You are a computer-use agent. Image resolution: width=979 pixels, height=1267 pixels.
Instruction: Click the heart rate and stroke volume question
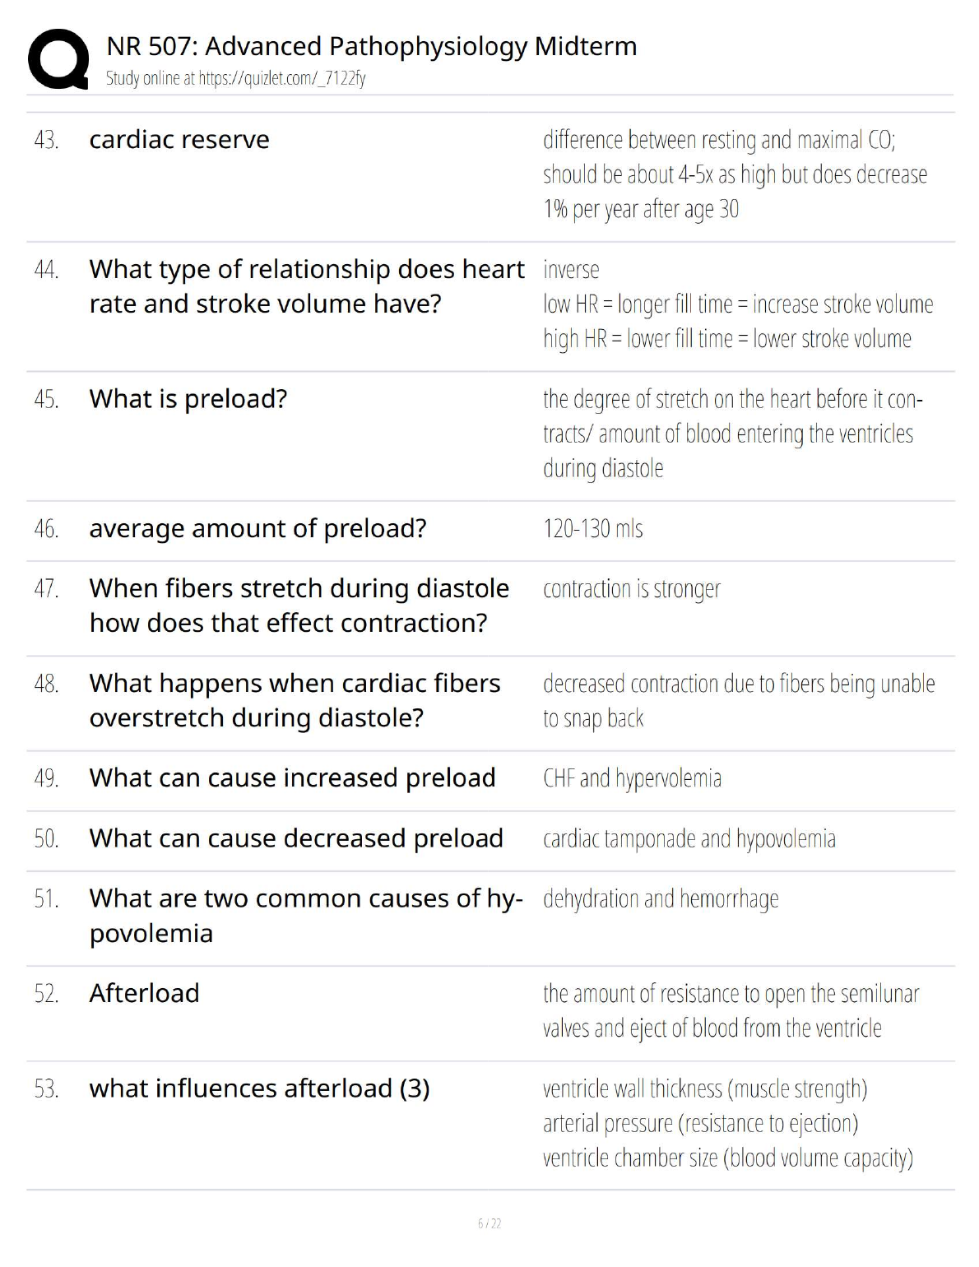click(x=306, y=286)
